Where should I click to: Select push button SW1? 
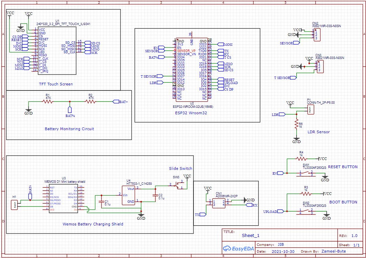point(306,173)
